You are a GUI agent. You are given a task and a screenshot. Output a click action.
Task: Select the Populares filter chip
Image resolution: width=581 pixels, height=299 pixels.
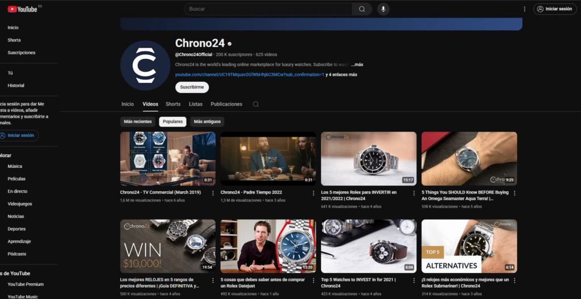(x=172, y=121)
